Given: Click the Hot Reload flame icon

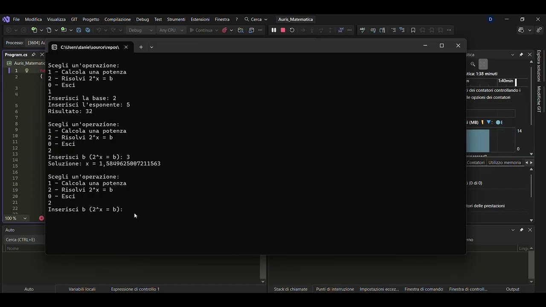Looking at the screenshot, I should (x=224, y=30).
